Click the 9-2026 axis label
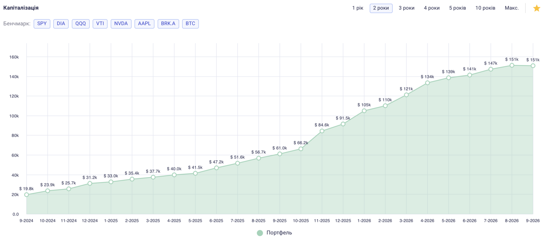Screen dimensions: 545x239 [x=533, y=221]
